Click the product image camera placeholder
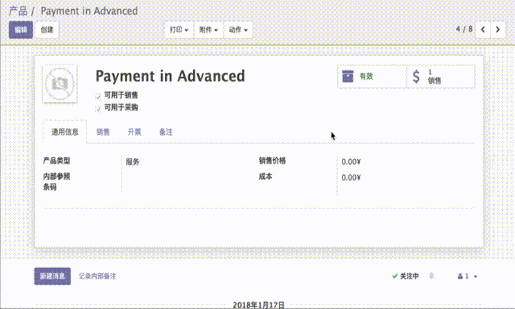515x309 pixels. point(59,83)
